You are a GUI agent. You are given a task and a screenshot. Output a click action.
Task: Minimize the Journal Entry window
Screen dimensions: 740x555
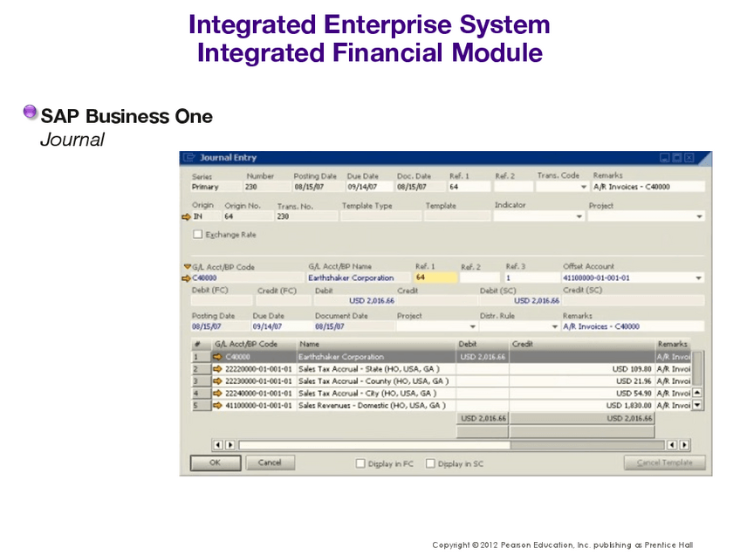click(664, 158)
